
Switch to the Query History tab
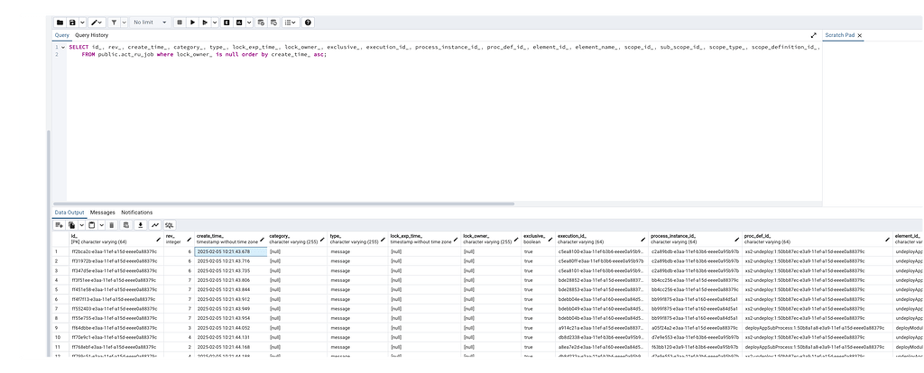pos(91,35)
